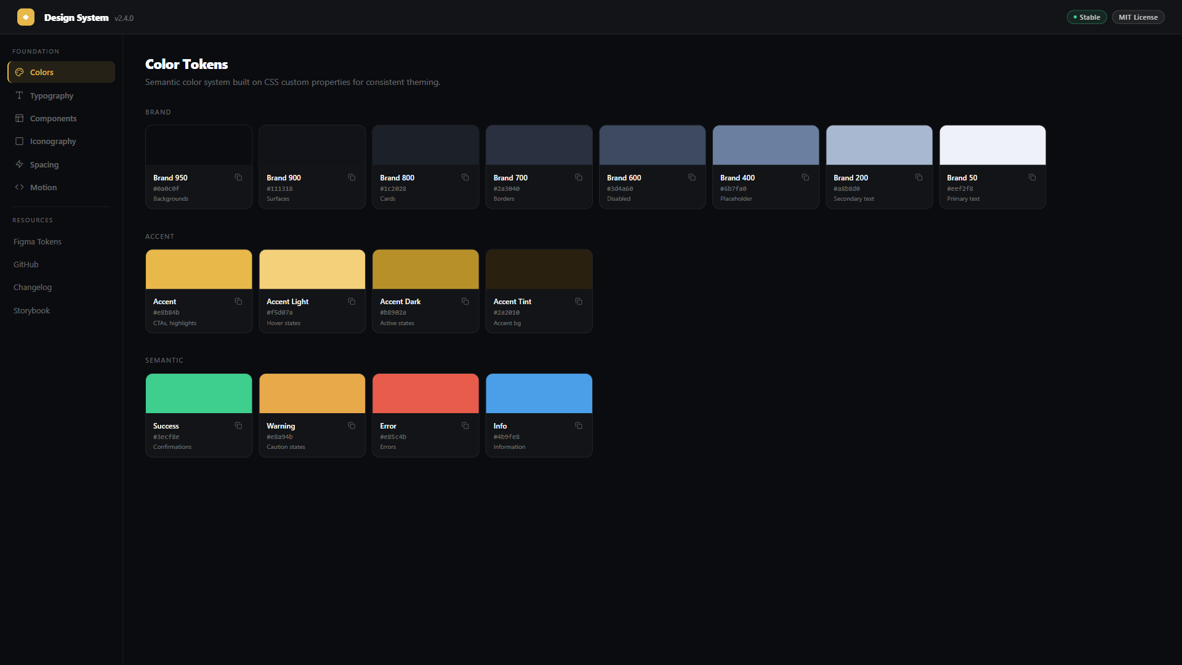This screenshot has width=1182, height=665.
Task: Click the Components icon in the sidebar
Action: pos(19,118)
